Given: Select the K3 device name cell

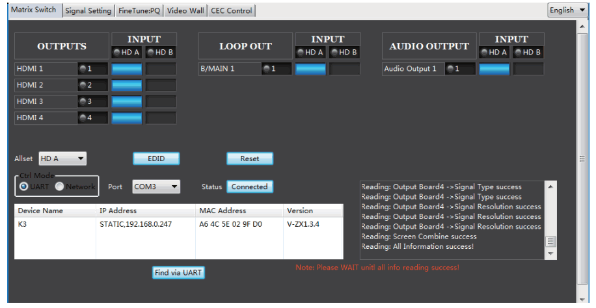Looking at the screenshot, I should coord(55,224).
